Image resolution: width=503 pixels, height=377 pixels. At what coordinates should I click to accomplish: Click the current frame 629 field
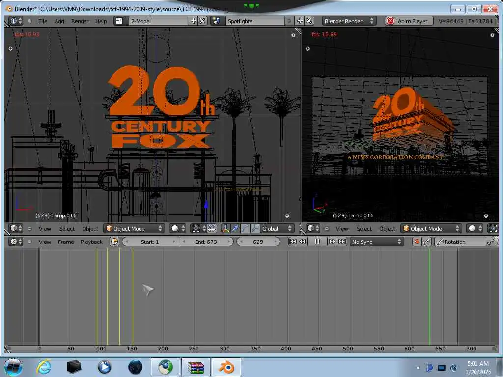(258, 242)
